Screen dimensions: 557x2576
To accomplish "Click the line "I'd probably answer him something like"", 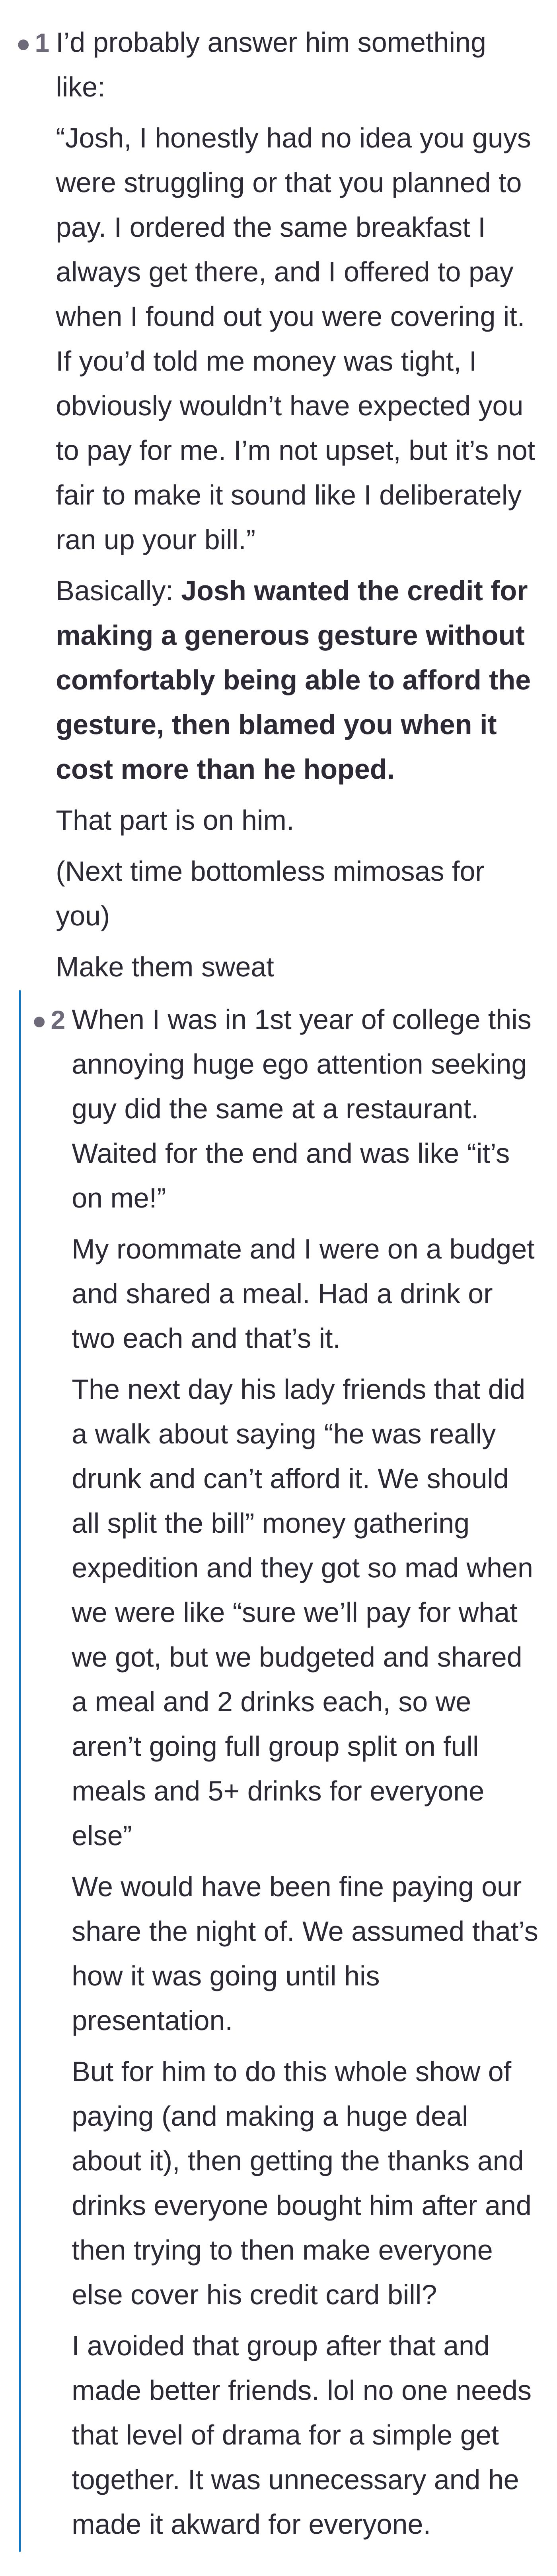I will coord(271,65).
